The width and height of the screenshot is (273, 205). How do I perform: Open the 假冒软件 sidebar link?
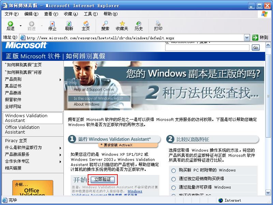coord(13,99)
